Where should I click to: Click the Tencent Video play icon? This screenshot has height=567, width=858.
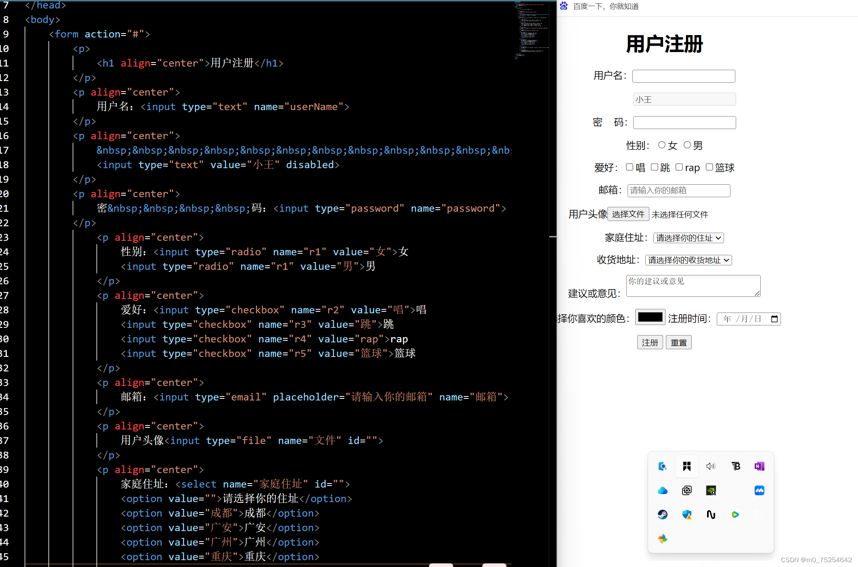click(735, 515)
